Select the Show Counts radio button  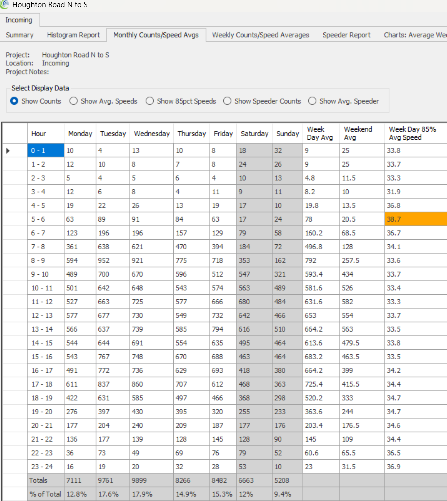tap(14, 101)
